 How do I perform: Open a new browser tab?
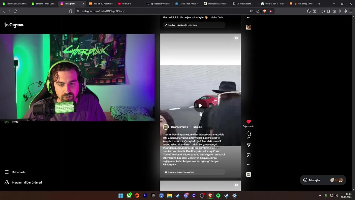(319, 4)
